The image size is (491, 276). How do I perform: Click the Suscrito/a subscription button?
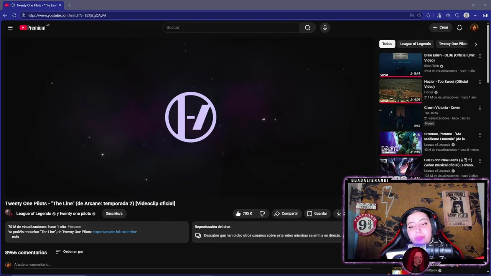pos(114,214)
